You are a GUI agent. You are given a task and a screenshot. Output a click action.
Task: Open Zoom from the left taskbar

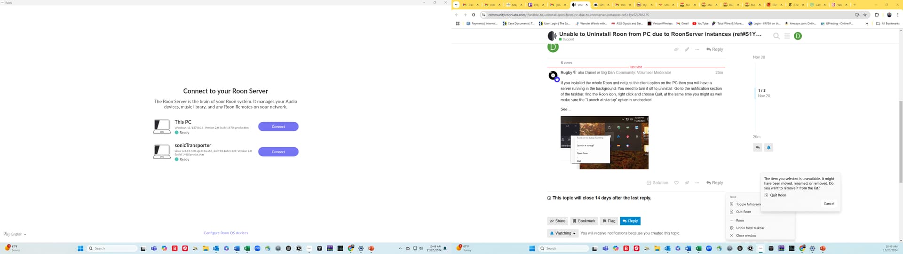coord(257,248)
